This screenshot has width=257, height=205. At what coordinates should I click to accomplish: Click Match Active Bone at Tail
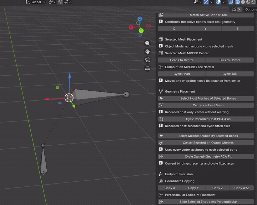click(206, 15)
